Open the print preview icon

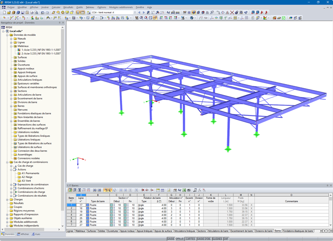pos(37,12)
